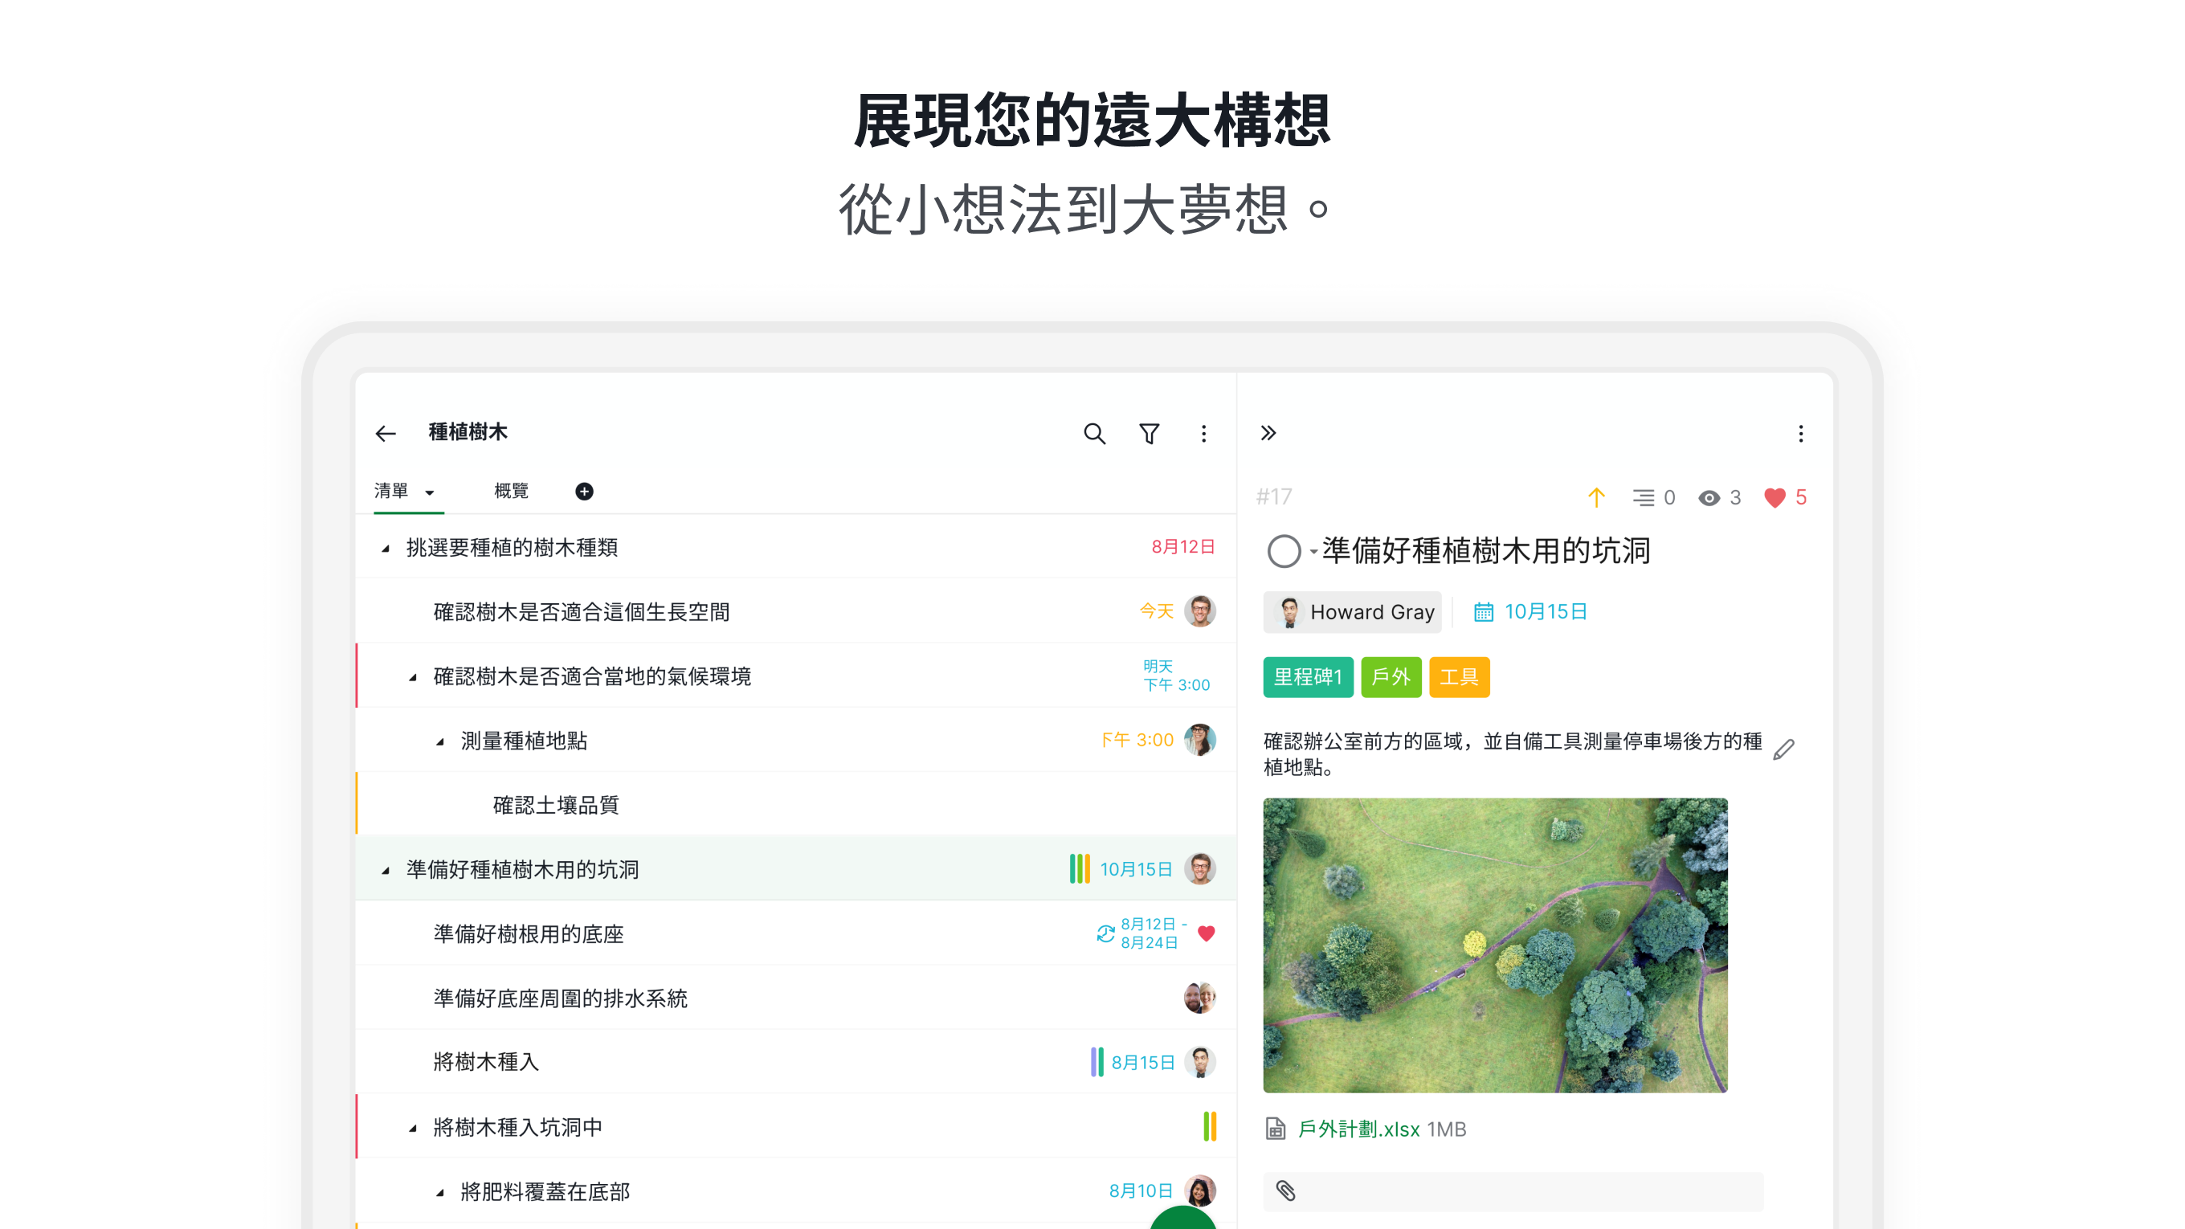Open the task detail three-dot menu
Screen dimensions: 2185x1229
[x=1800, y=434]
